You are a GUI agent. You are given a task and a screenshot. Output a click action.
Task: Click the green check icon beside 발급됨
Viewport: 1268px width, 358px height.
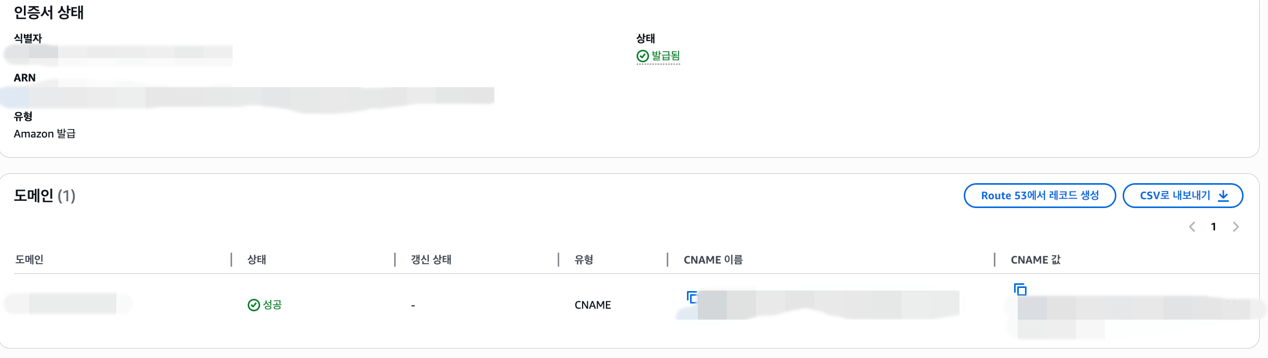[x=643, y=56]
